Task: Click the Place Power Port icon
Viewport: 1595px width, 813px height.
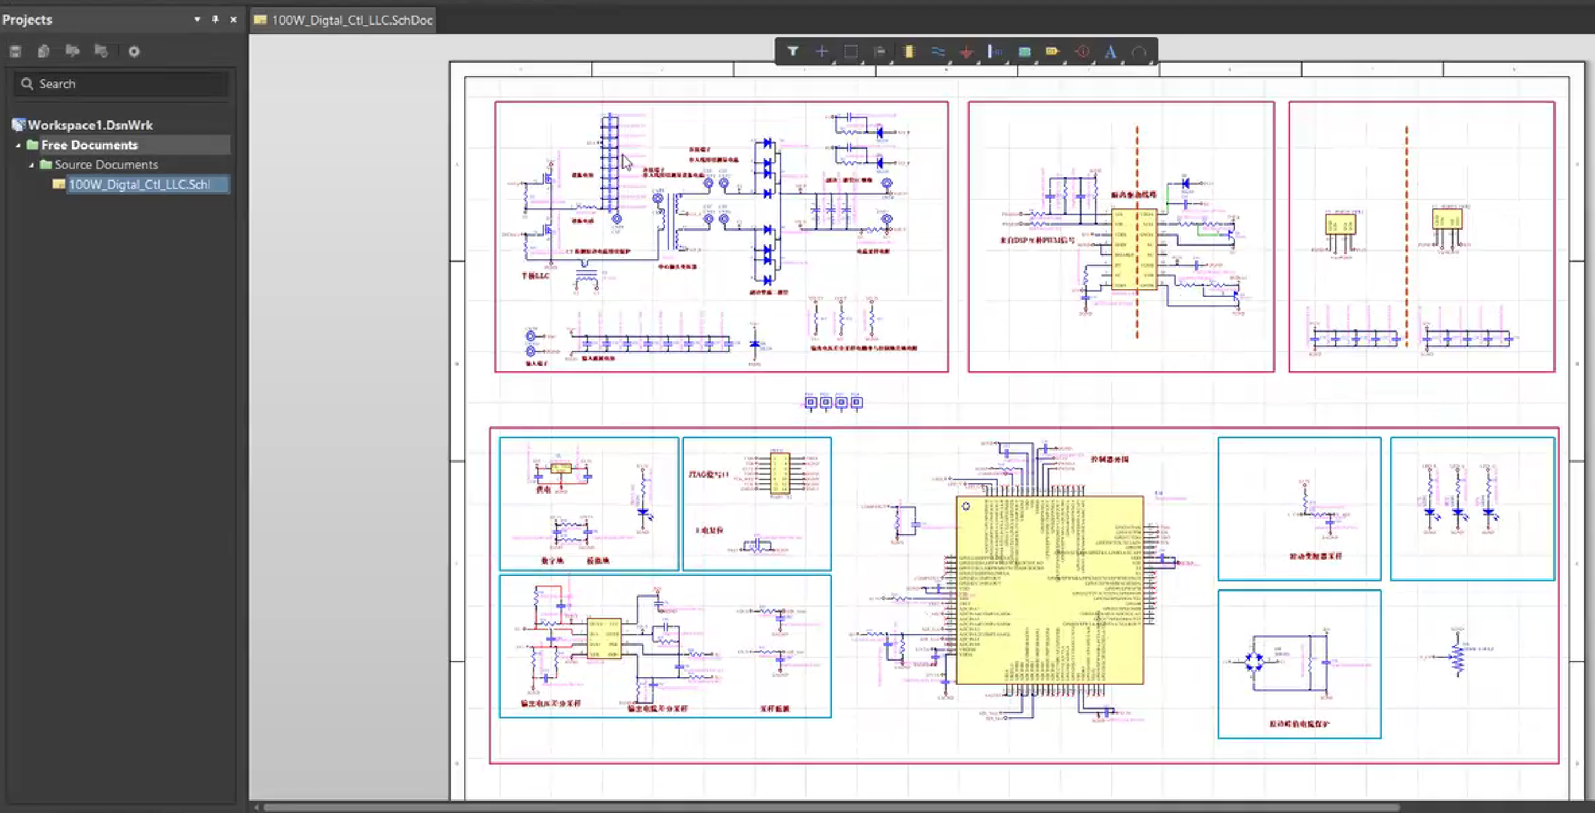Action: tap(966, 52)
